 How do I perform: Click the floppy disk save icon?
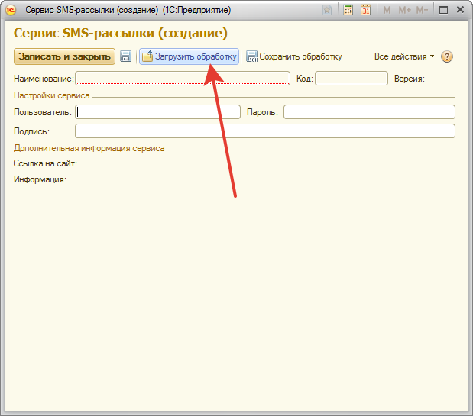[126, 56]
